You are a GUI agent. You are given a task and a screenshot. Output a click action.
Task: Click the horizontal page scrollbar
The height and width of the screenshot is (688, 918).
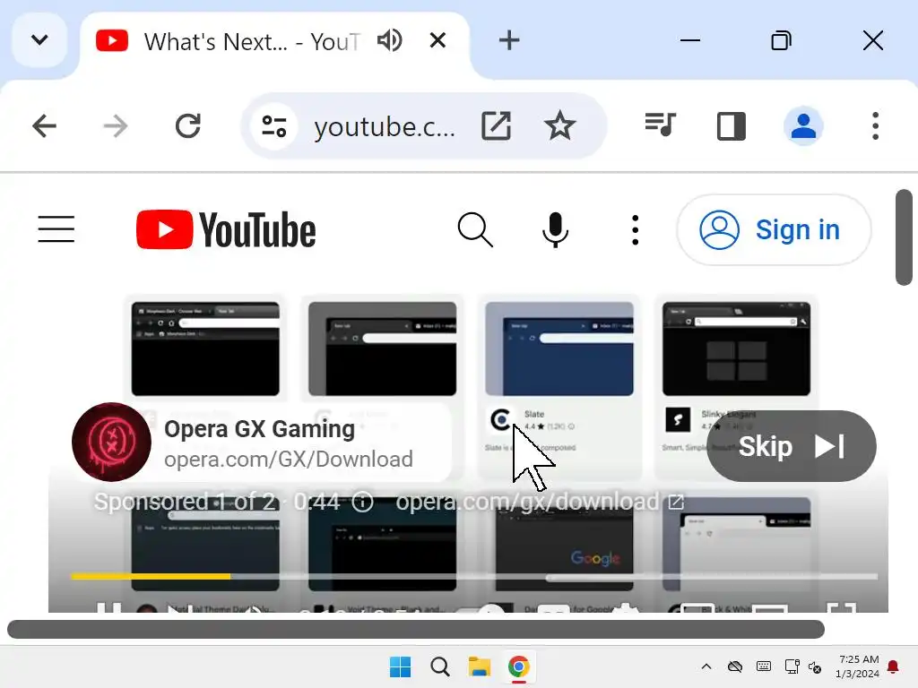pyautogui.click(x=416, y=629)
